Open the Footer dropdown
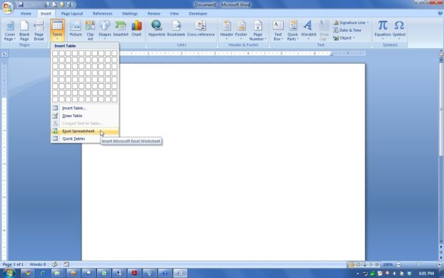Viewport: 444px width, 278px height. tap(241, 31)
